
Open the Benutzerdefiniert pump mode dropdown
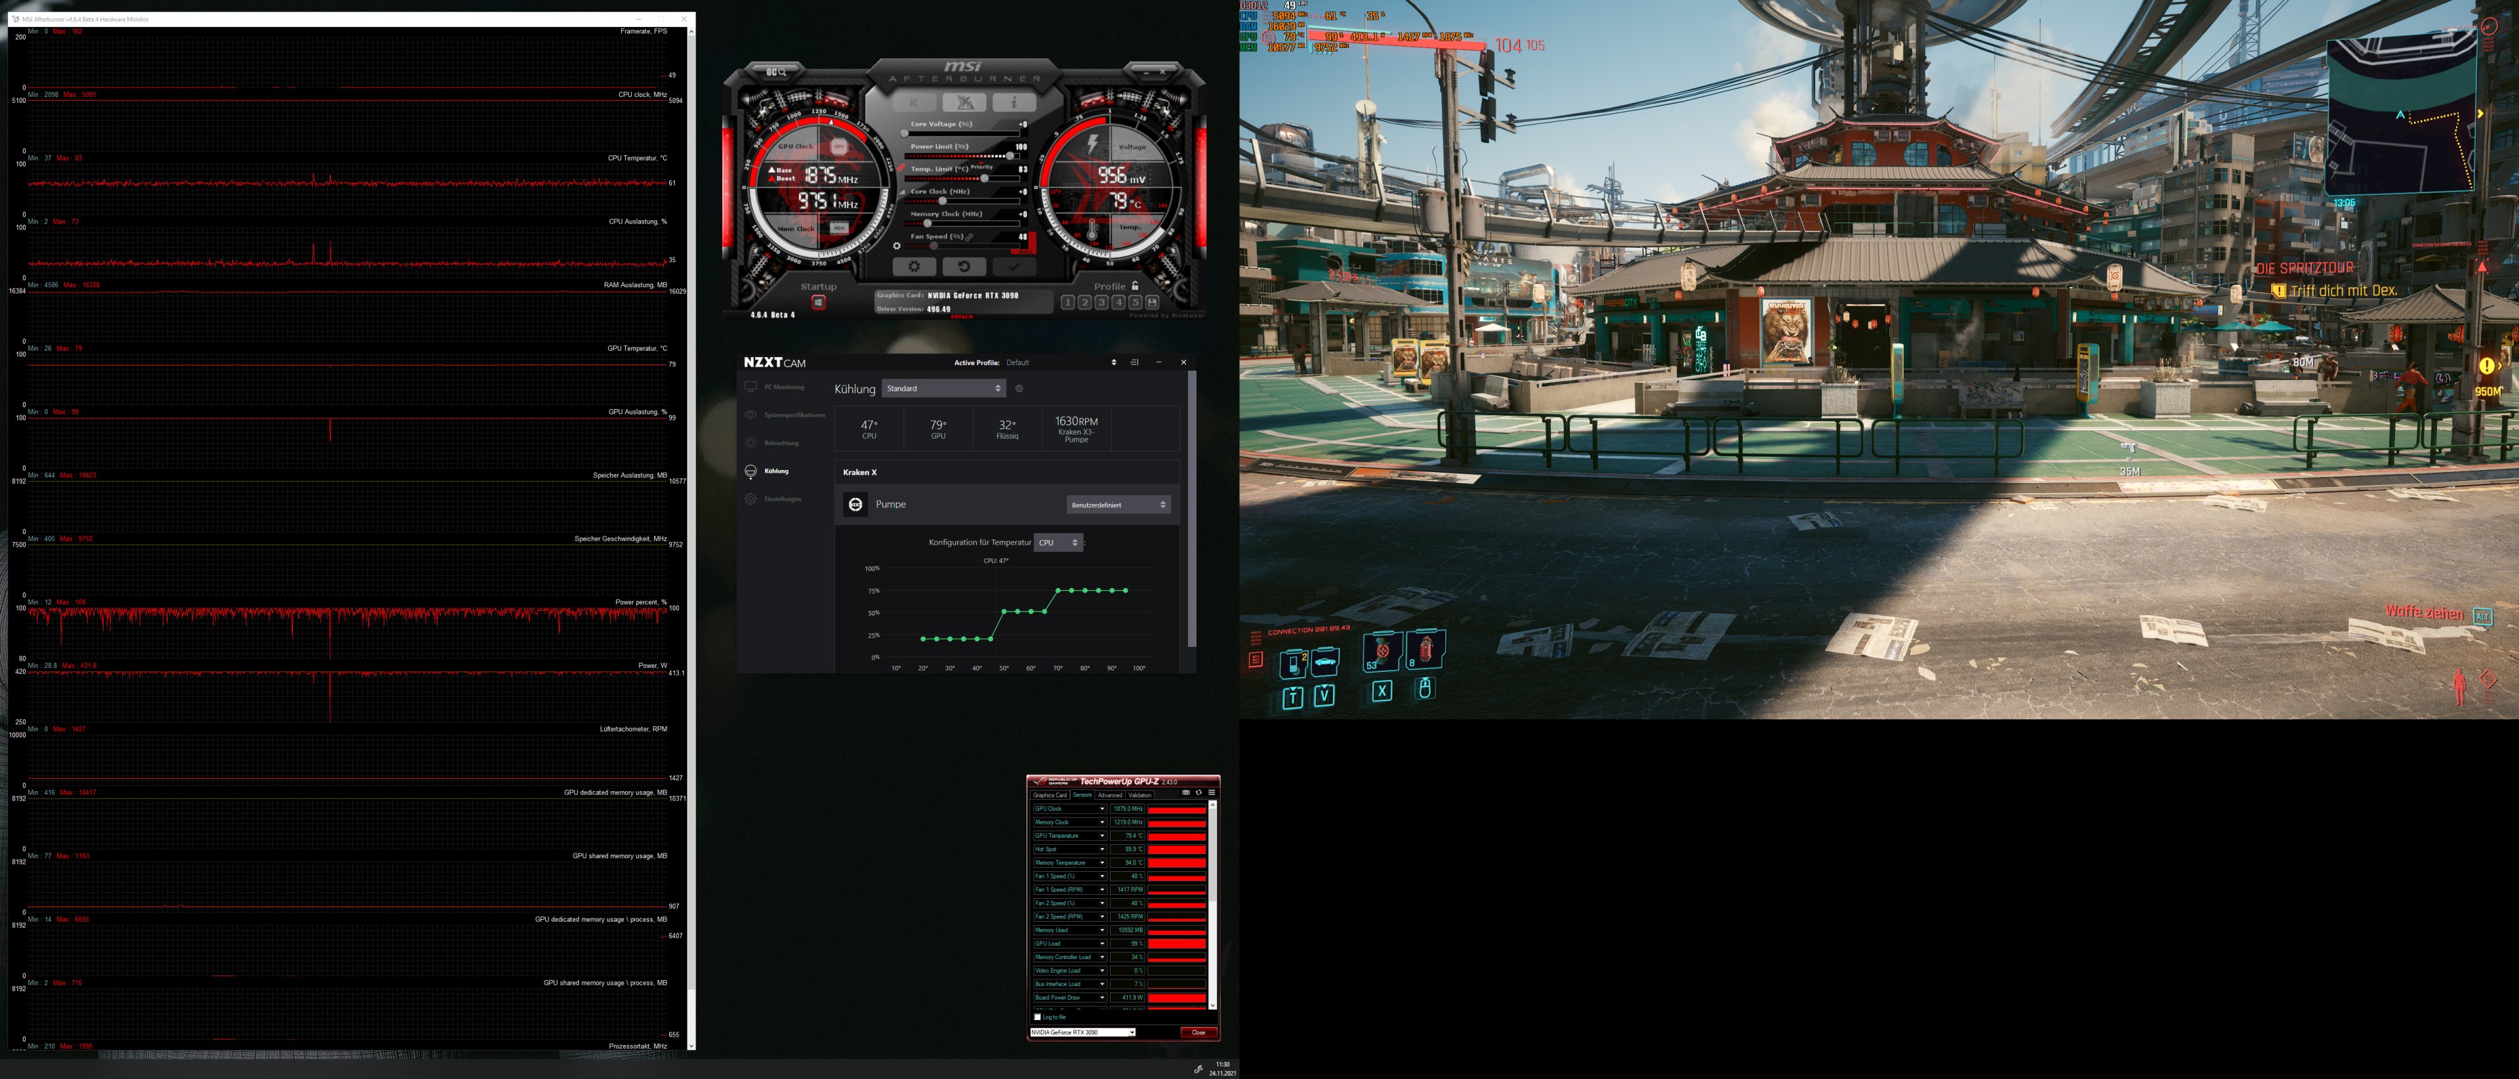coord(1118,505)
